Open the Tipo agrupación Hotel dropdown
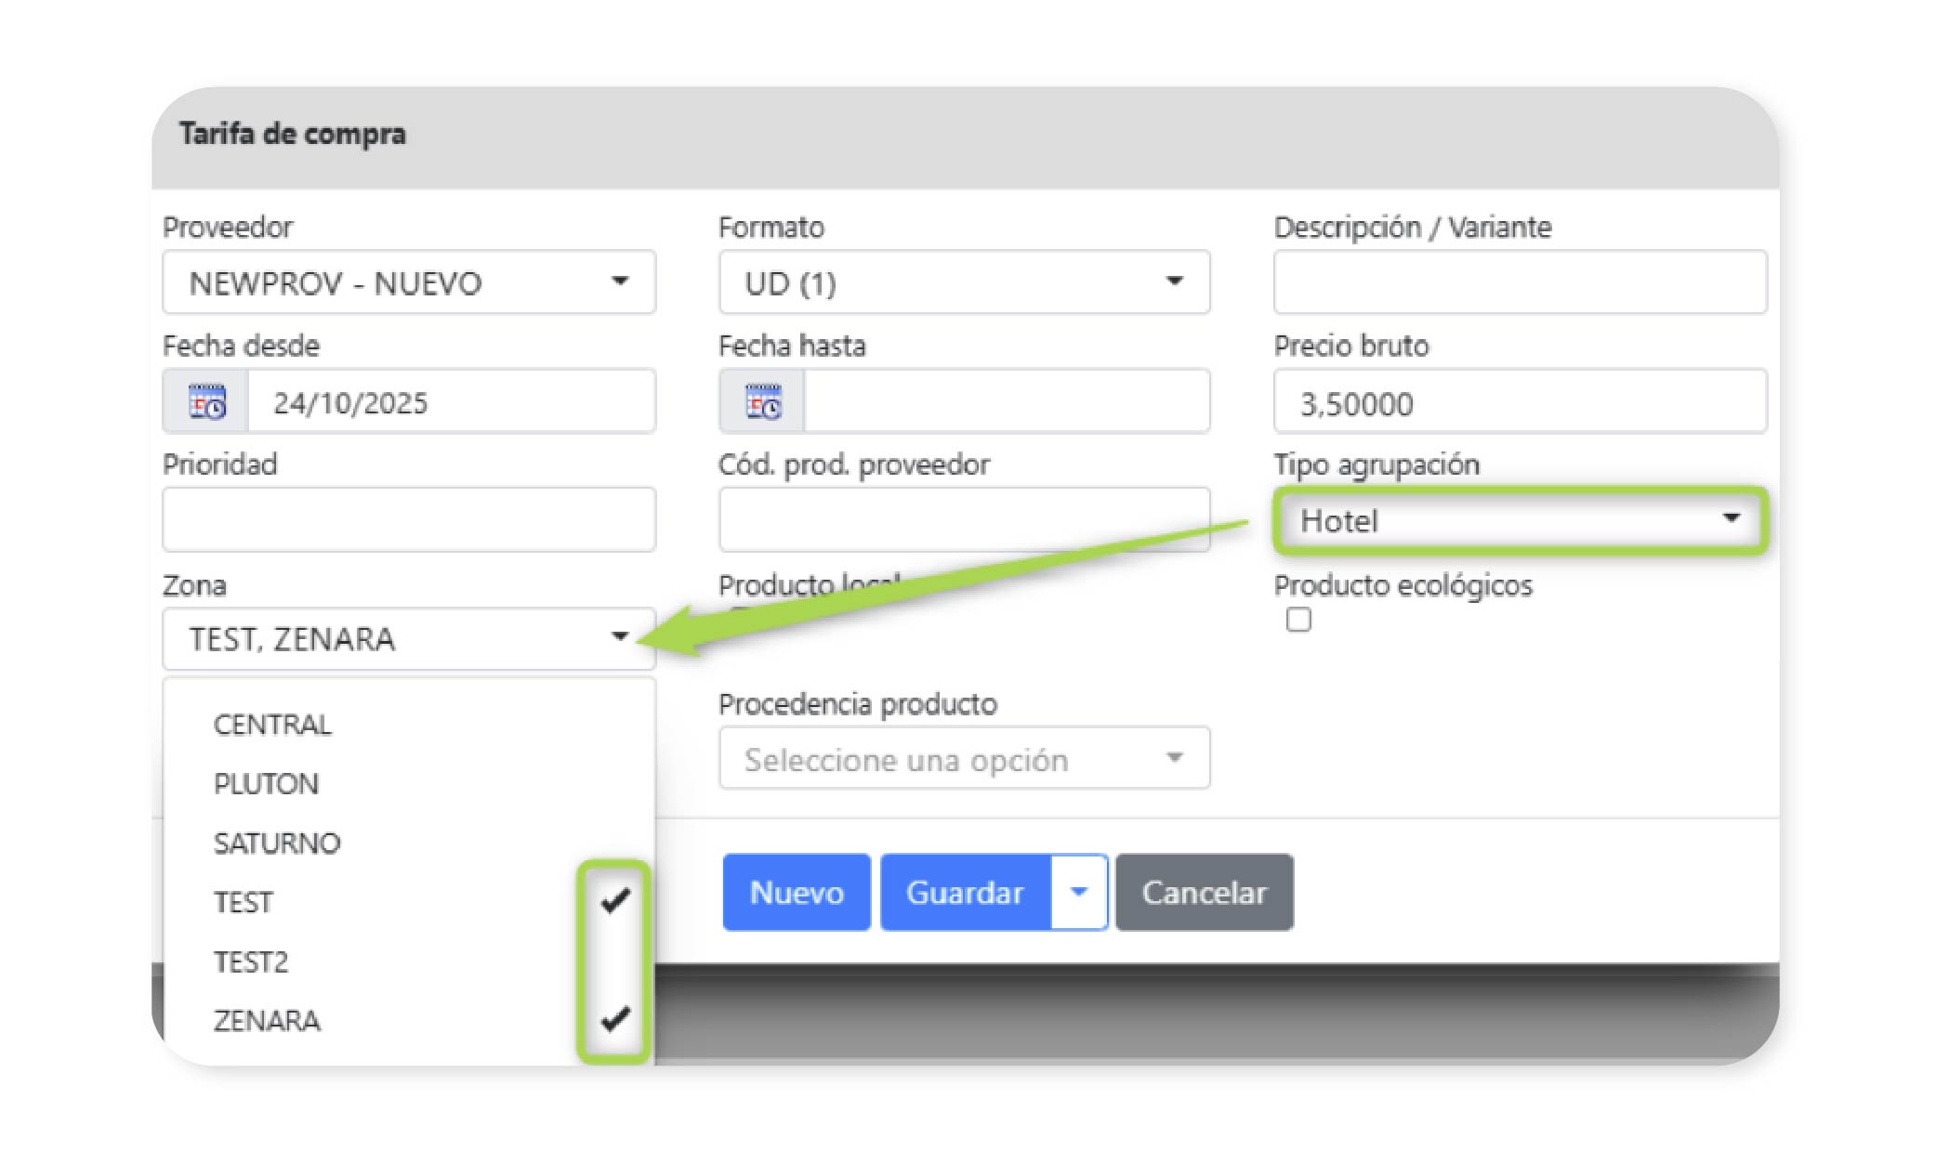1936x1151 pixels. [x=1519, y=520]
